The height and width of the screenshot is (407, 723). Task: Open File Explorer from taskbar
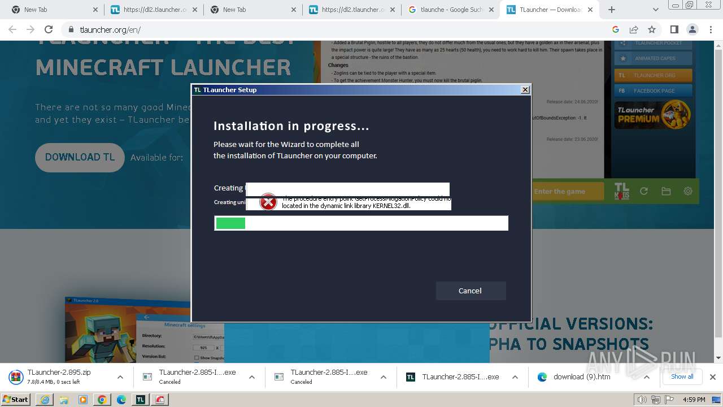coord(64,400)
